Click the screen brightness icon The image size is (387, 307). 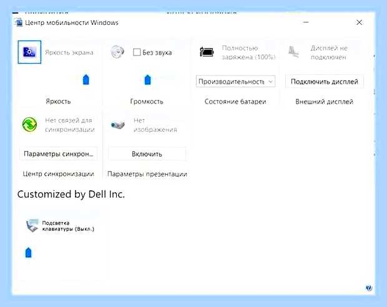pos(29,52)
